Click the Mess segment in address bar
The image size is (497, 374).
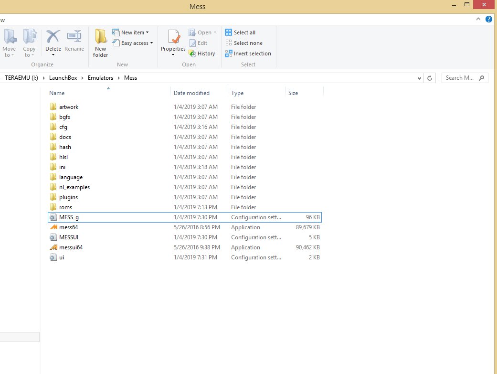pyautogui.click(x=131, y=78)
